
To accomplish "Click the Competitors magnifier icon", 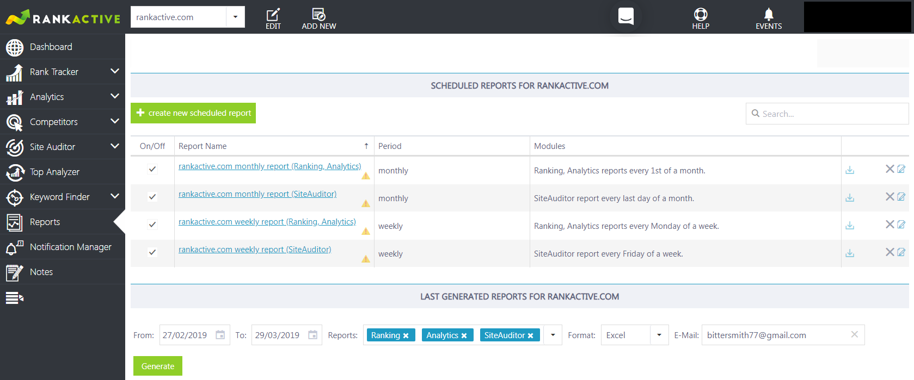I will click(15, 122).
